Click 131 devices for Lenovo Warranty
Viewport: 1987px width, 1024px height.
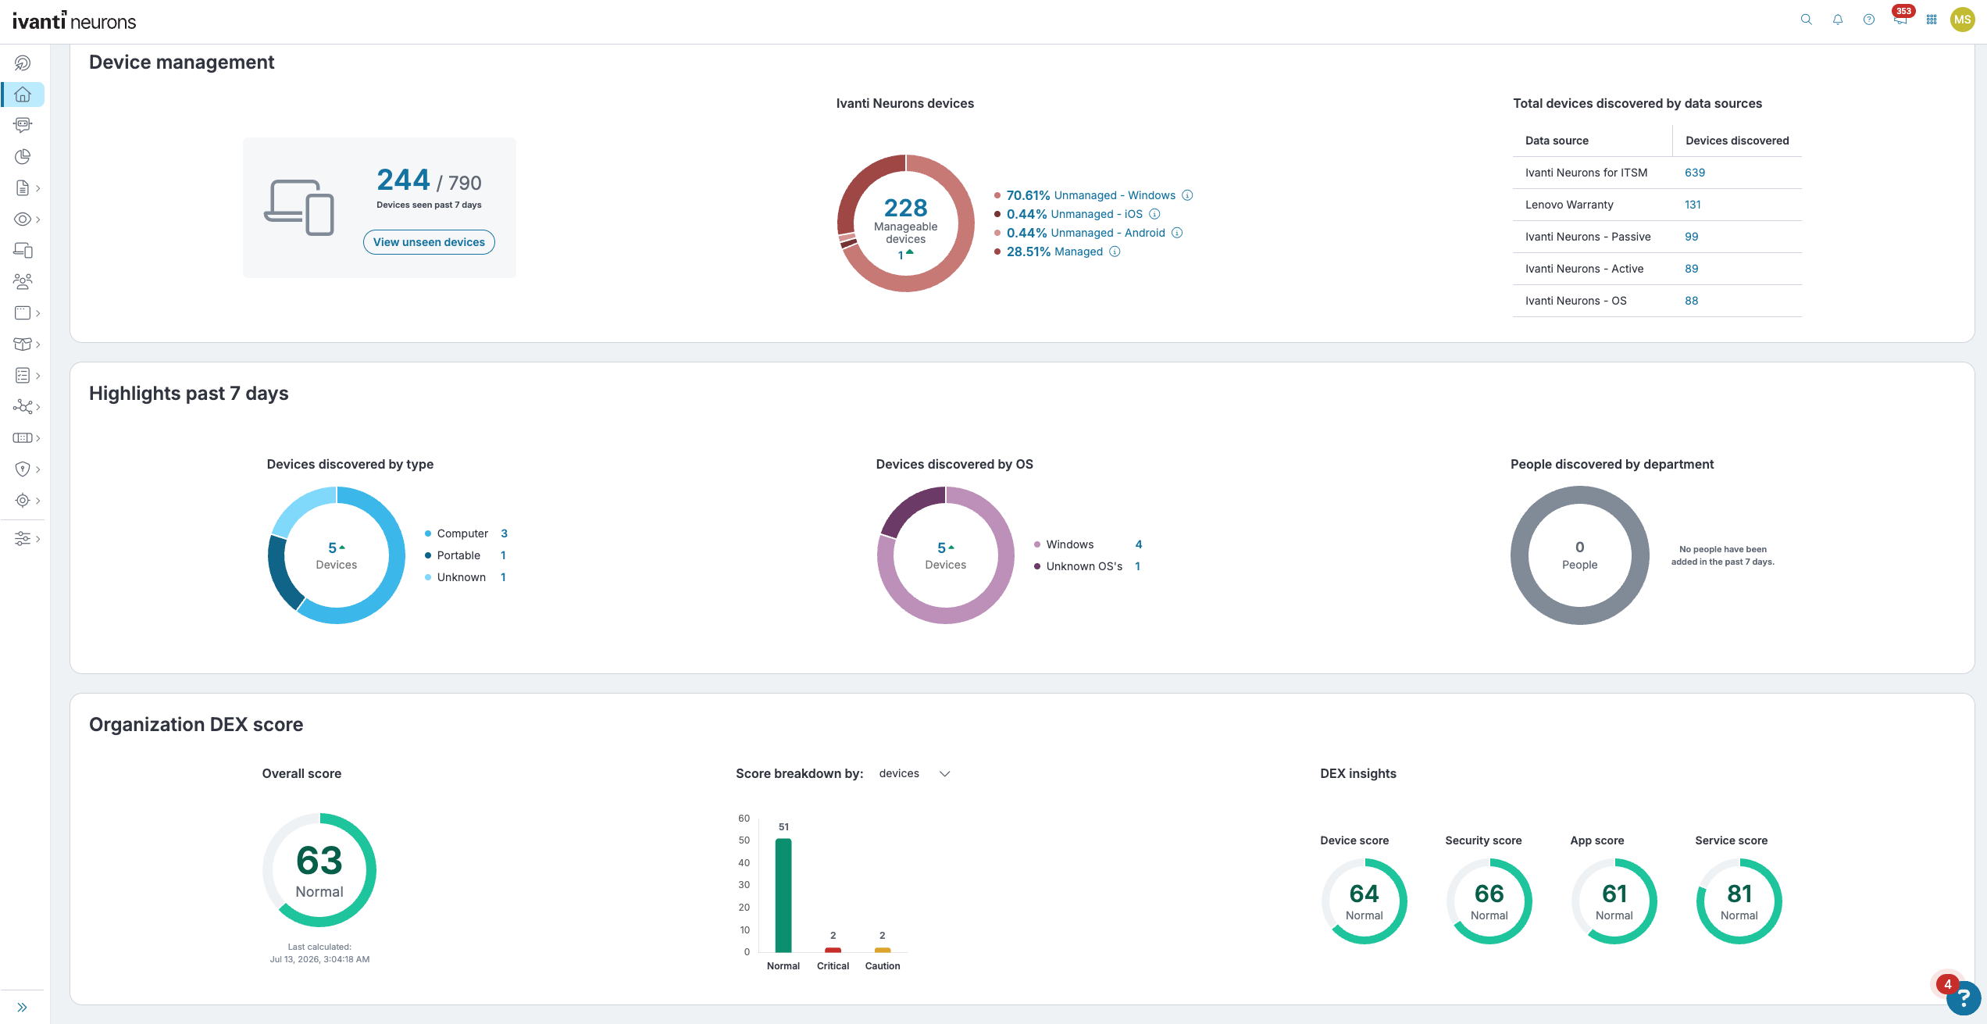coord(1693,205)
